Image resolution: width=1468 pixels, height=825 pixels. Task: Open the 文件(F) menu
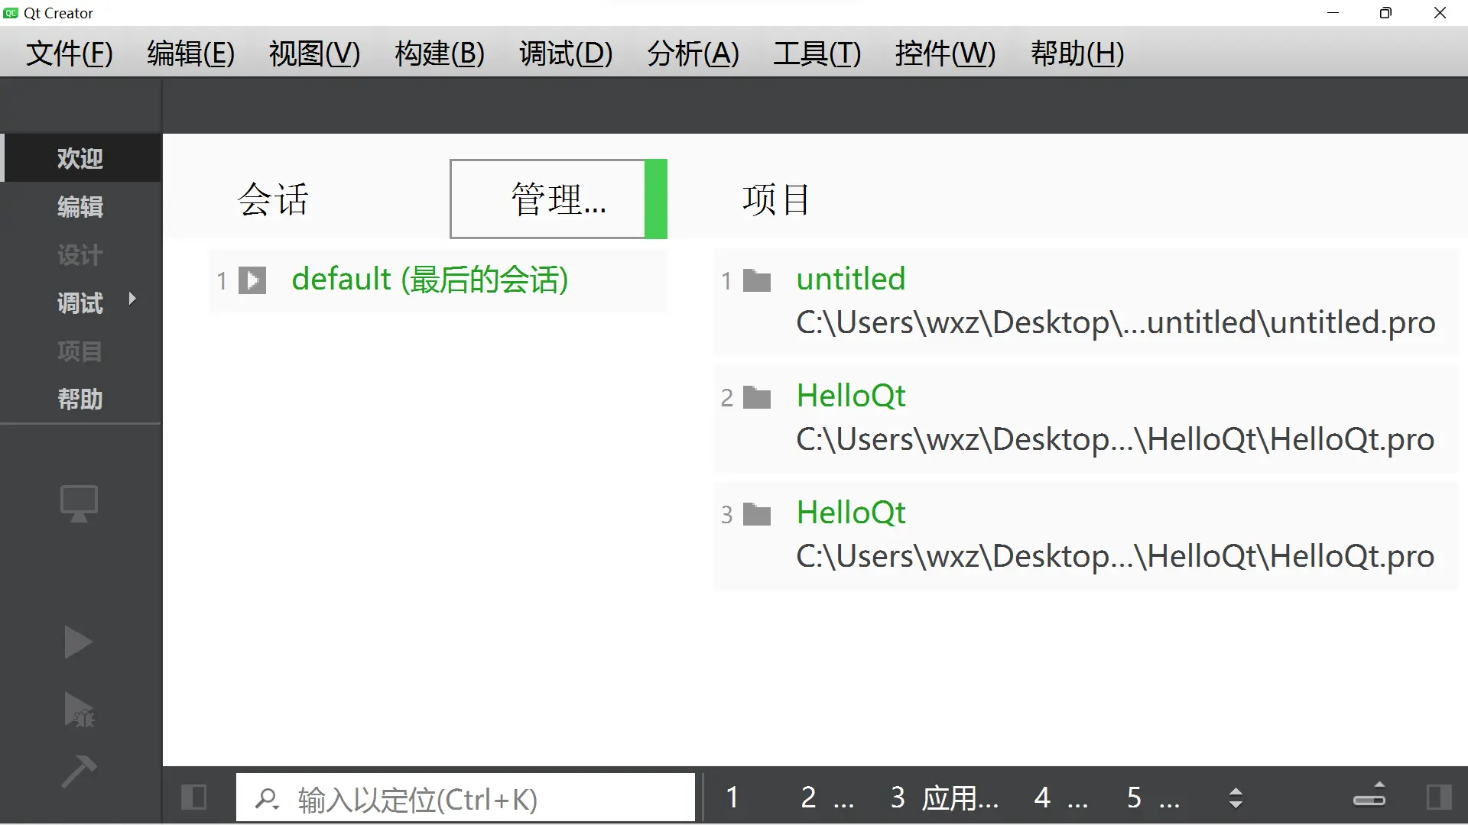point(70,53)
